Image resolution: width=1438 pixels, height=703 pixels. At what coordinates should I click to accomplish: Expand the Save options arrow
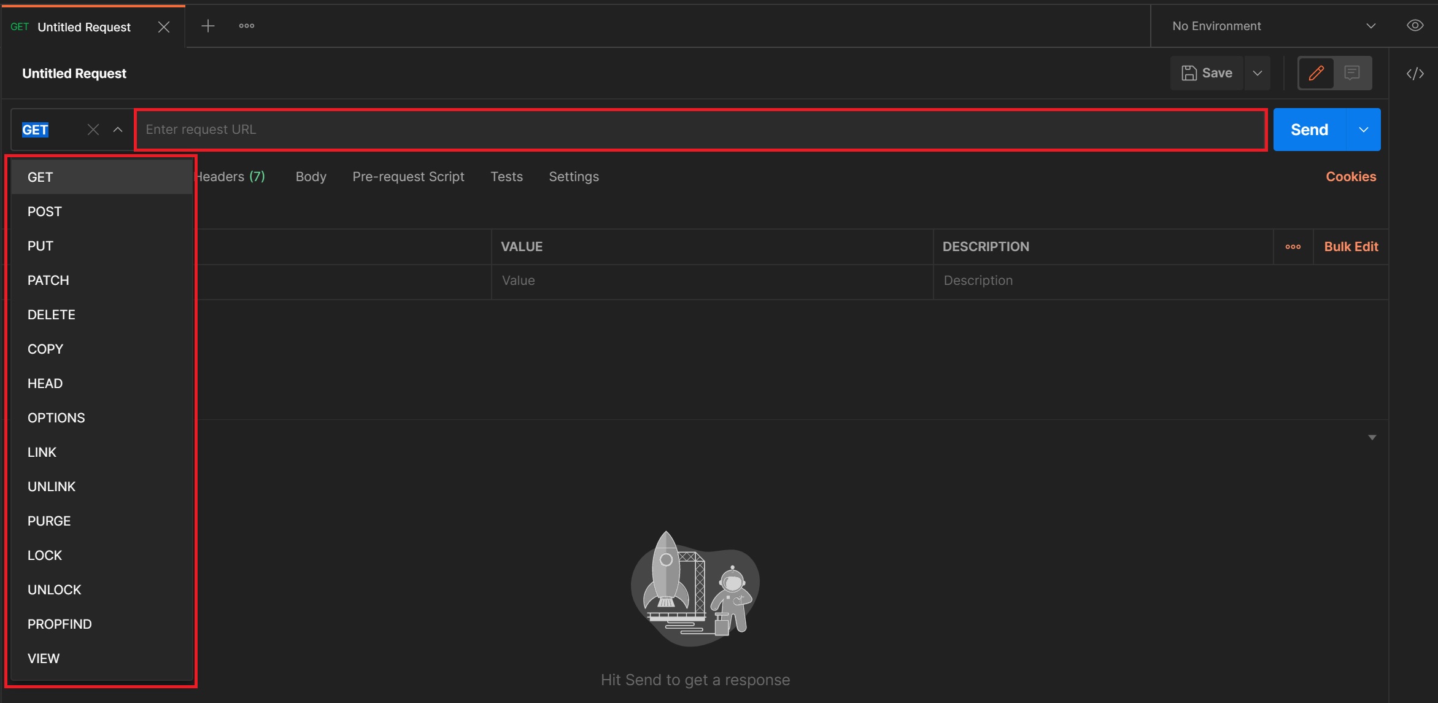click(1258, 73)
